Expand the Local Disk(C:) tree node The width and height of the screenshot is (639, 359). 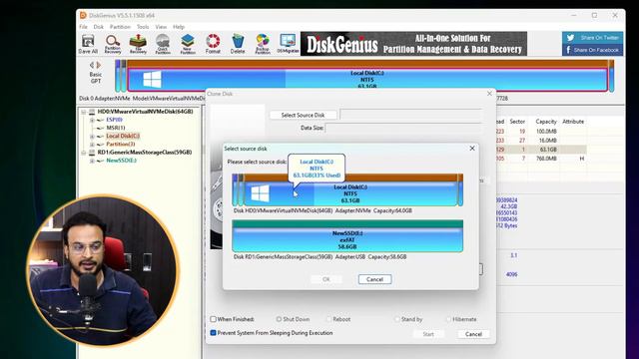coord(92,137)
